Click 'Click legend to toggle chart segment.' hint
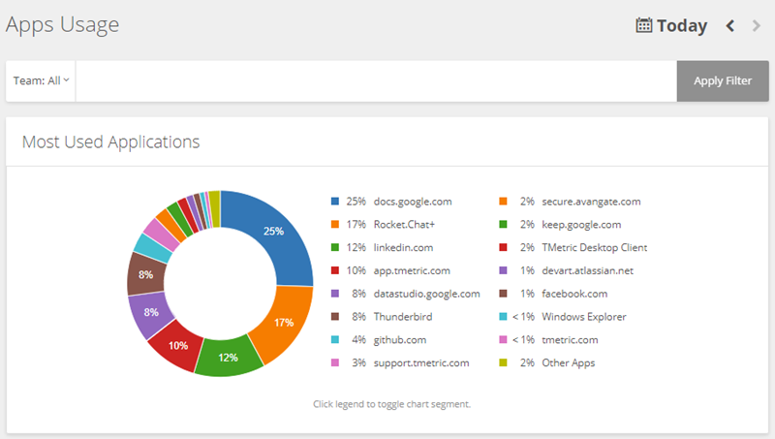The height and width of the screenshot is (439, 775). pos(391,404)
